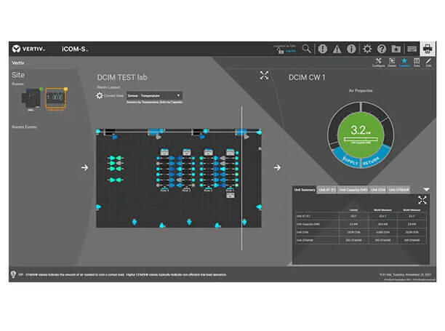The width and height of the screenshot is (445, 331).
Task: Collapse the unit summary tabs arrow
Action: click(426, 189)
